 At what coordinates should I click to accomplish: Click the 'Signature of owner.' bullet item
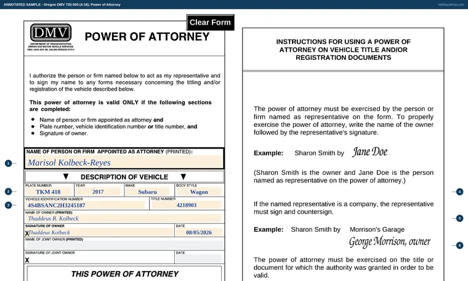(63, 133)
